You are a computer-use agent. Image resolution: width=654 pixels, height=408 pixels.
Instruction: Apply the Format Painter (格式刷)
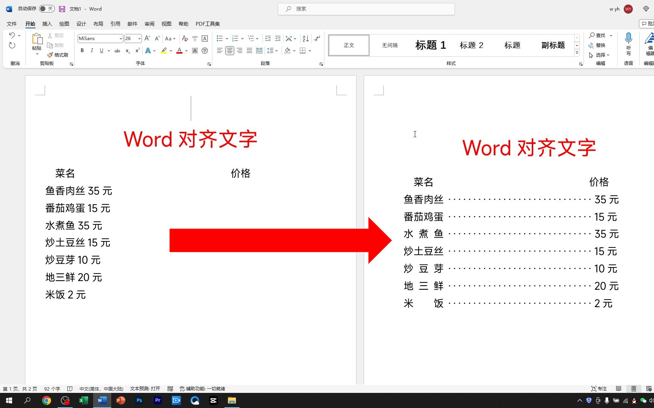(x=58, y=54)
